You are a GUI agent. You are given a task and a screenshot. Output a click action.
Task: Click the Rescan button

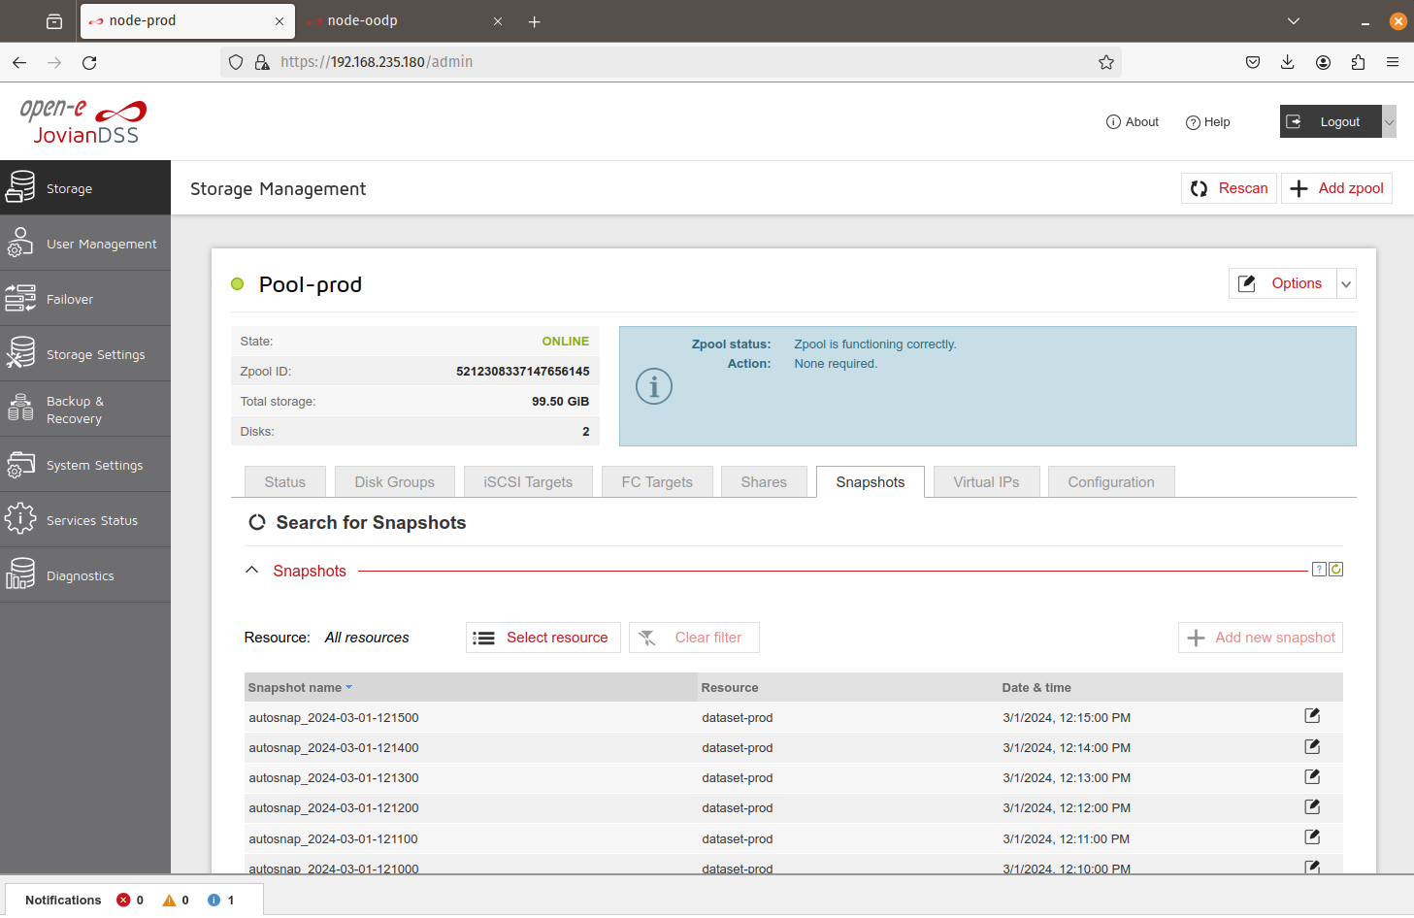[1229, 188]
